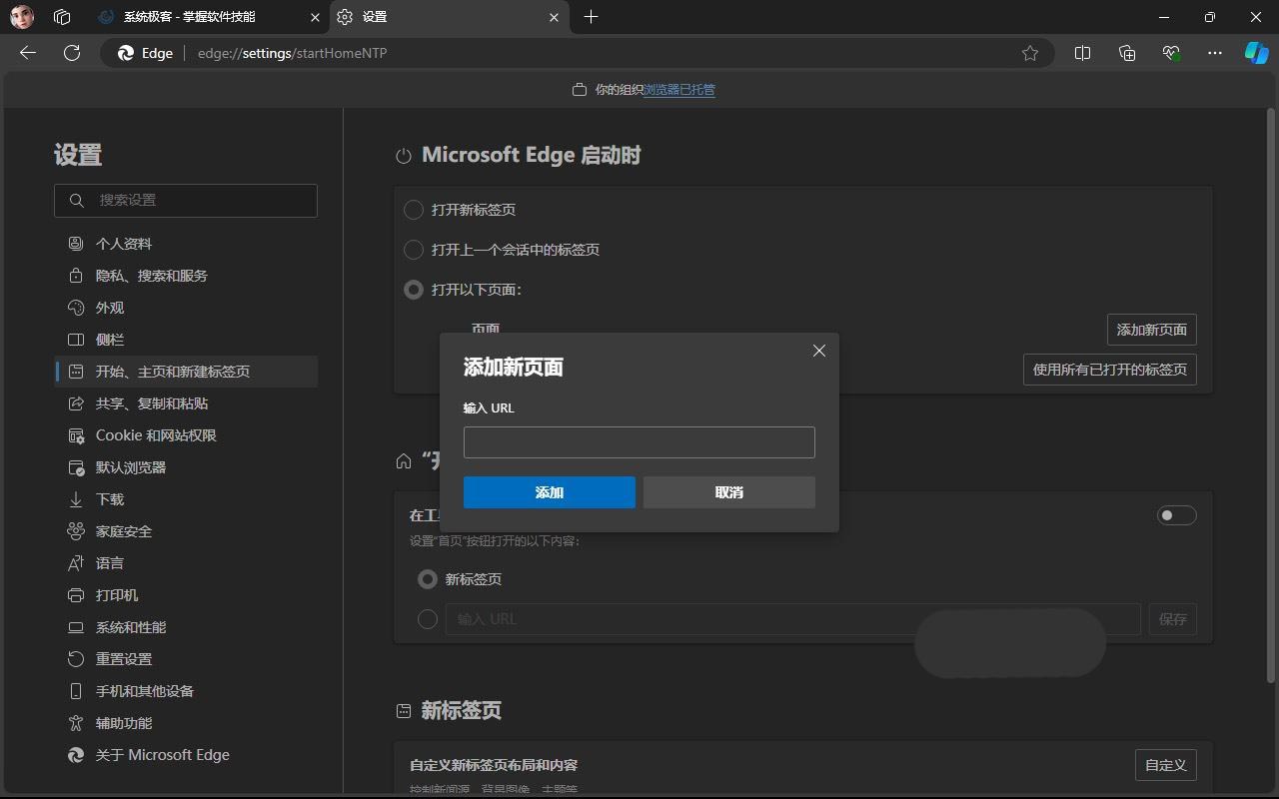Click the favorite star icon
Image resolution: width=1279 pixels, height=799 pixels.
1030,53
